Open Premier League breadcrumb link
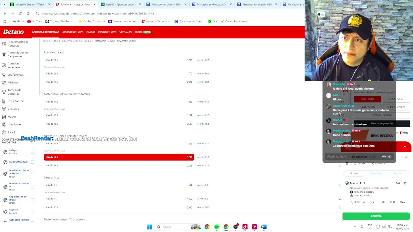This screenshot has width=413, height=232. (x=83, y=41)
